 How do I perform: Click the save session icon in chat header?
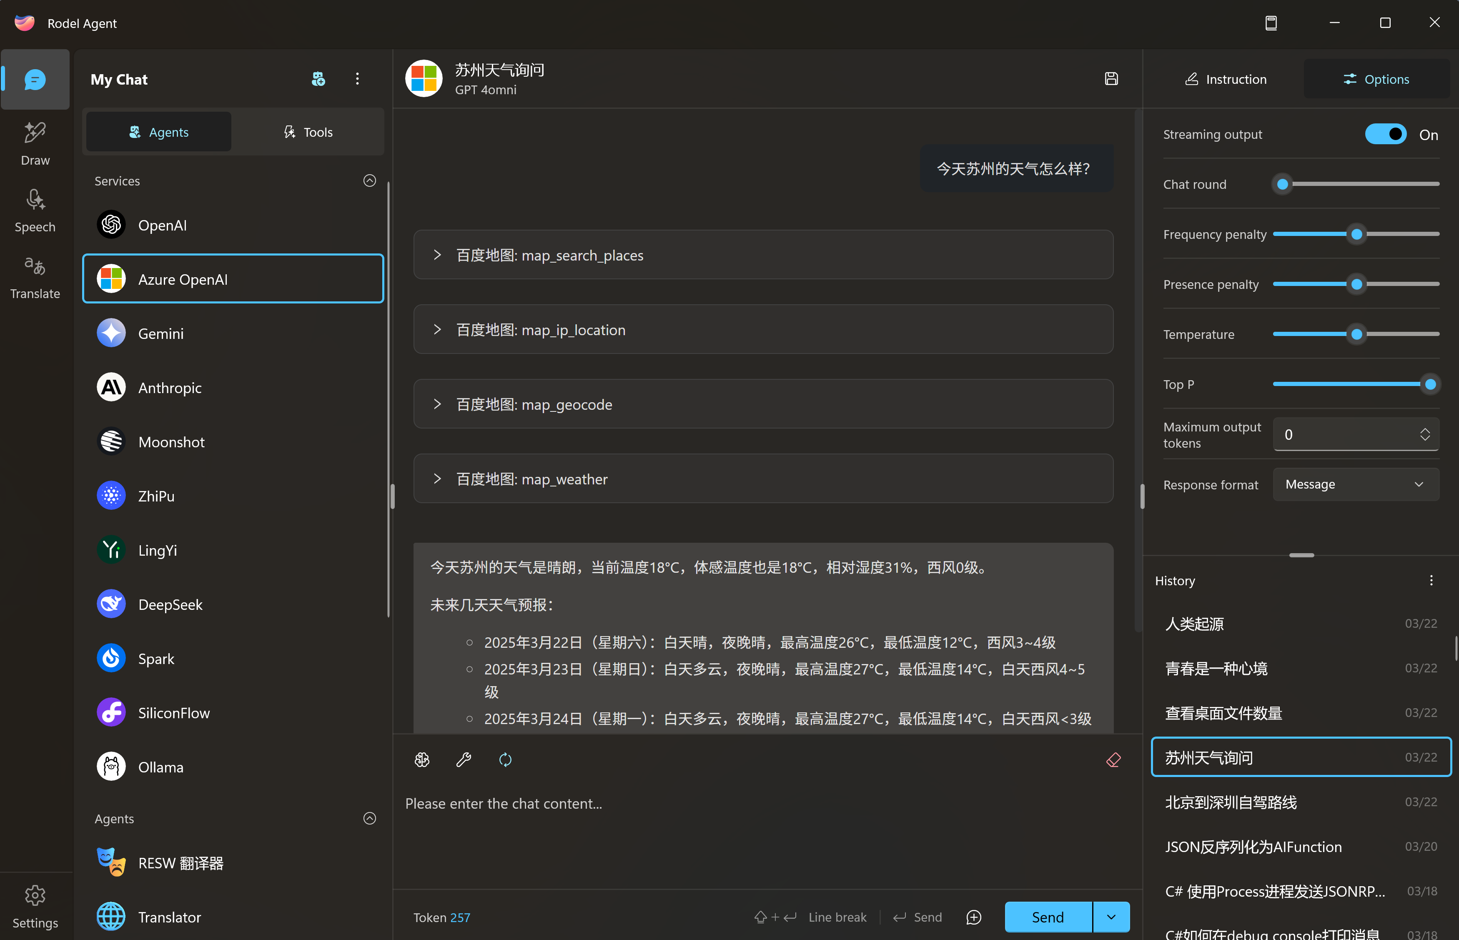(1111, 79)
